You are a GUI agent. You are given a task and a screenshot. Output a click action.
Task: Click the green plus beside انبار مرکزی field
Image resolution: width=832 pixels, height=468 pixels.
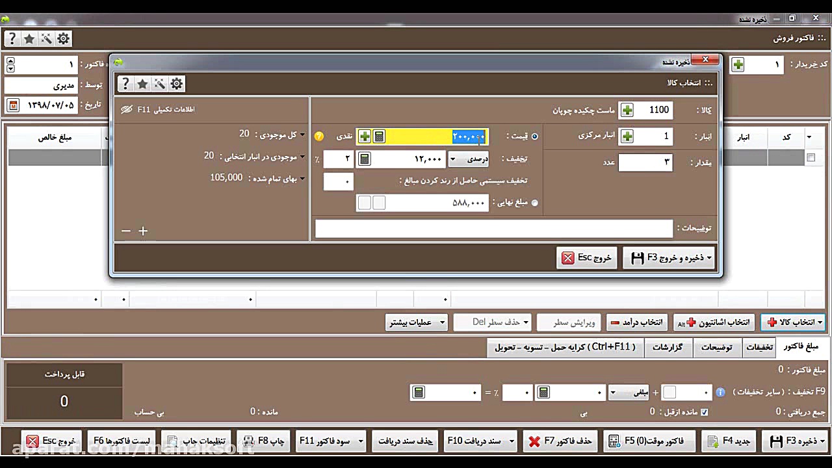click(627, 136)
